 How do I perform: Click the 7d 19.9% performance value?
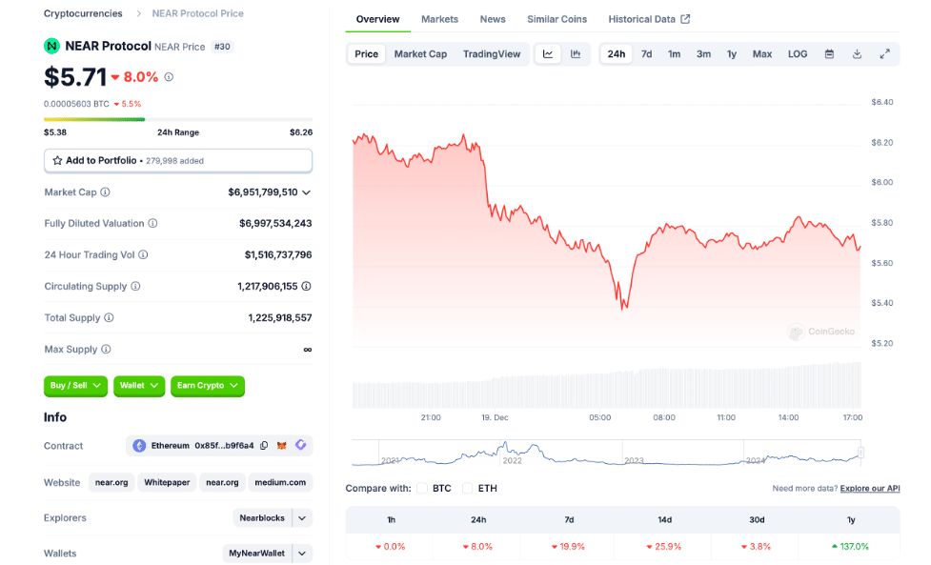click(568, 547)
